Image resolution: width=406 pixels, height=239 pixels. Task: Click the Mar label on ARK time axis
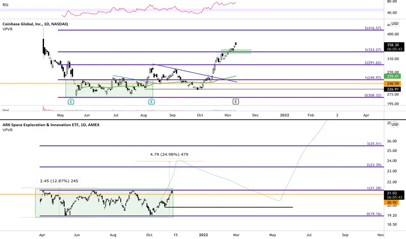pos(236,235)
